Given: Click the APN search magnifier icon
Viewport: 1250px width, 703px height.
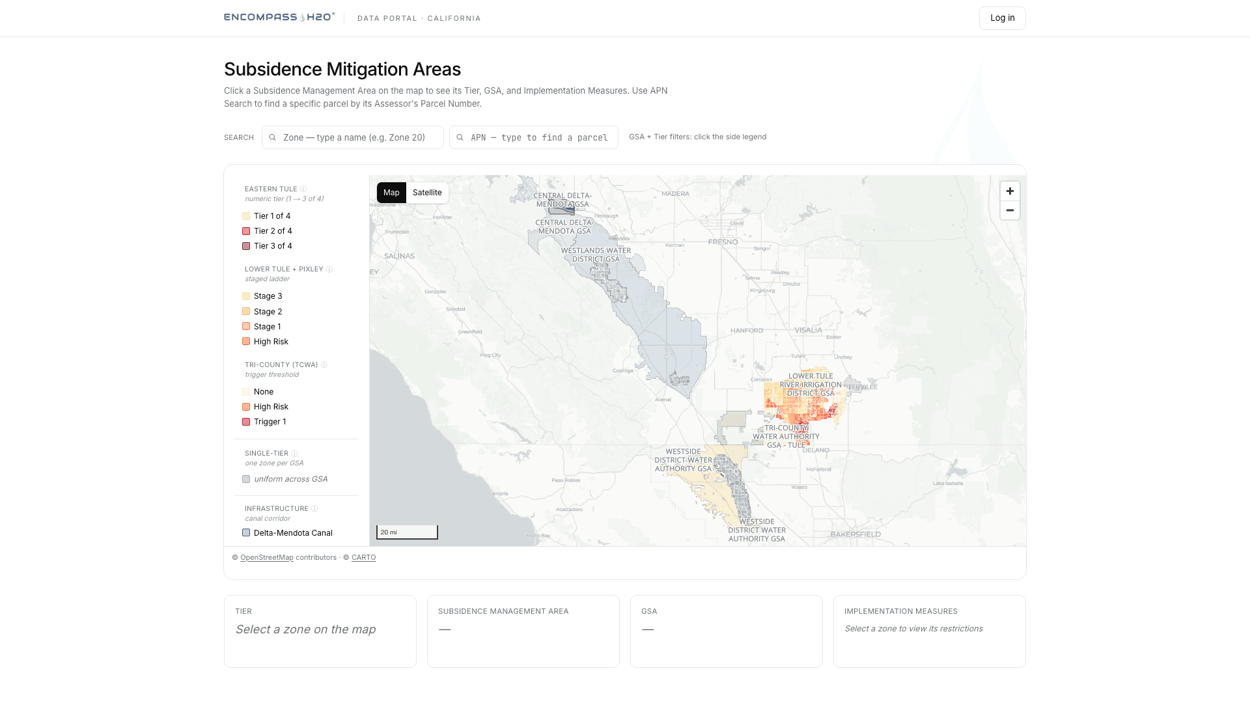Looking at the screenshot, I should click(x=460, y=137).
